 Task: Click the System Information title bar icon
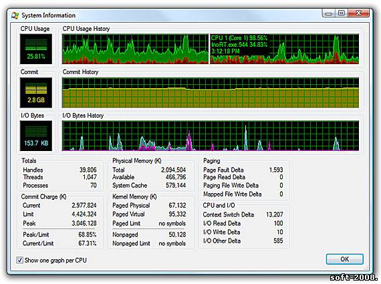15,15
